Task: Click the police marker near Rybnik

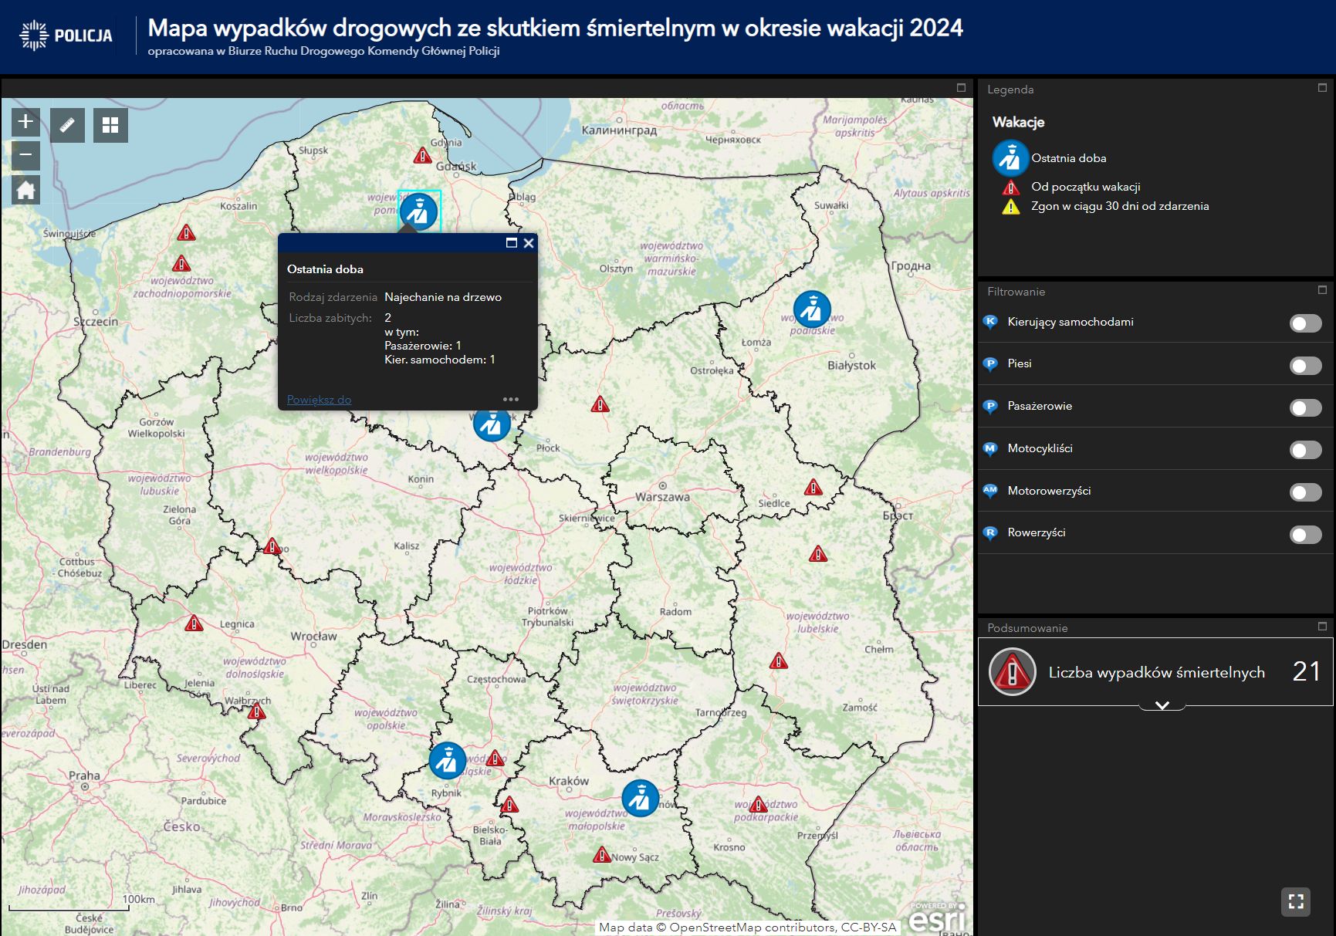Action: 447,761
